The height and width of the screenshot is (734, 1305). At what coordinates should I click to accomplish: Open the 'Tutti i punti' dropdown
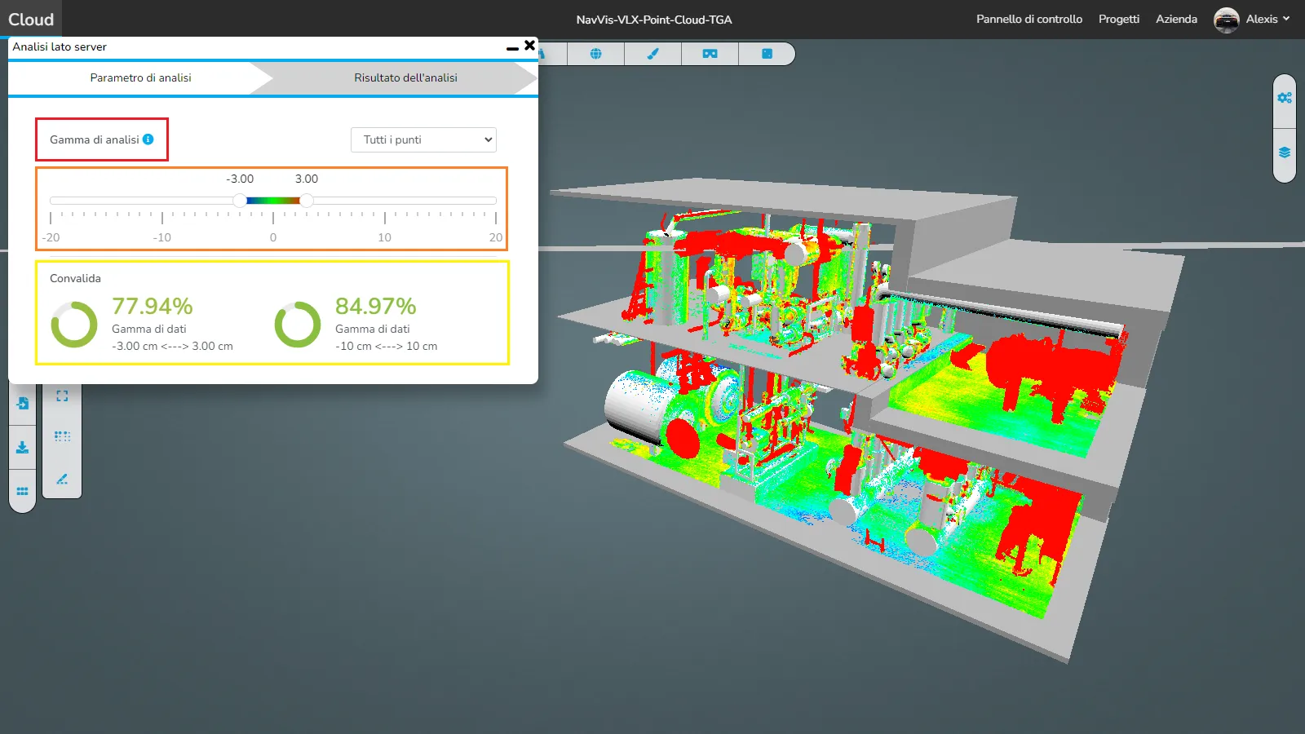423,139
